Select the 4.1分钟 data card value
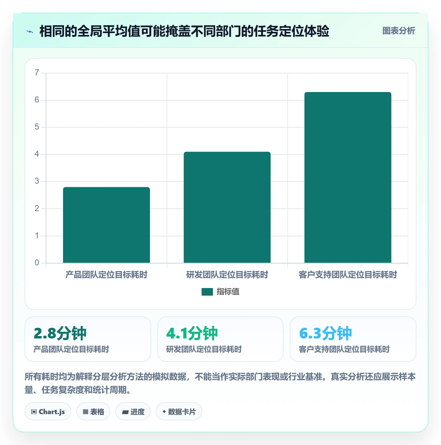 192,333
